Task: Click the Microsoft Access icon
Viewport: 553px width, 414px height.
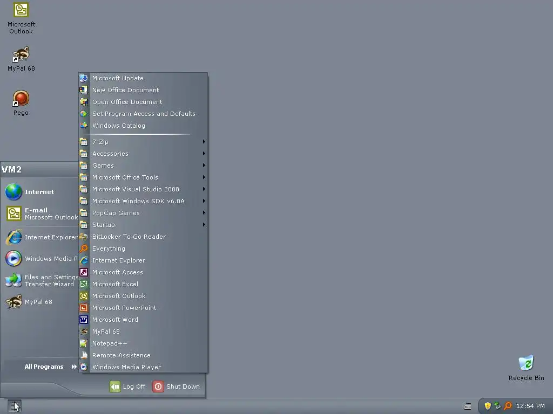Action: click(x=84, y=272)
